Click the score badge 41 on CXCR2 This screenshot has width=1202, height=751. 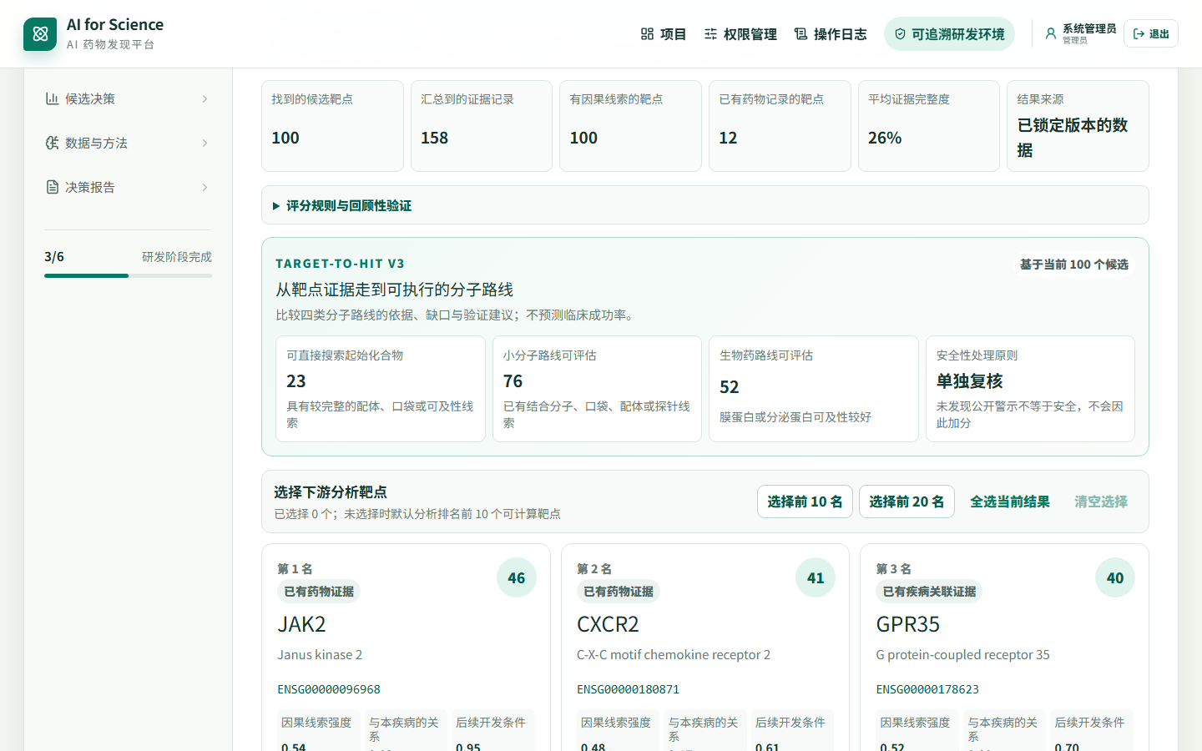816,577
